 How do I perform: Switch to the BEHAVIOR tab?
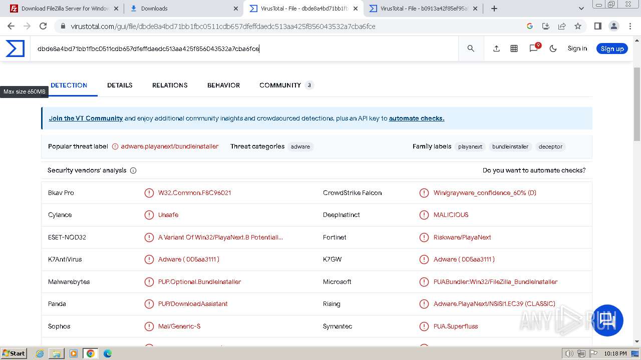[223, 85]
